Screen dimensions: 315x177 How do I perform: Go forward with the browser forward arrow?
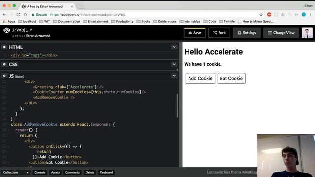(11, 14)
